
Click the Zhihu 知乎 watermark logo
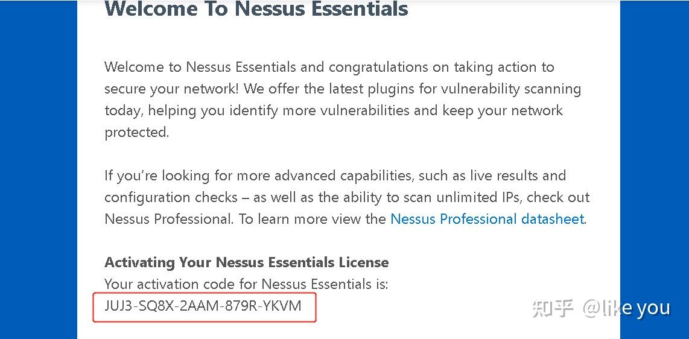pyautogui.click(x=552, y=308)
